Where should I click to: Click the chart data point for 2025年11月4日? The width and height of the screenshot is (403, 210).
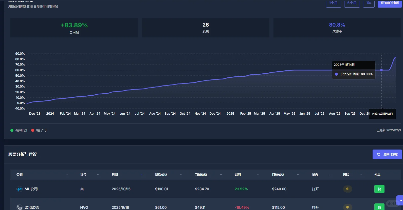(x=381, y=70)
